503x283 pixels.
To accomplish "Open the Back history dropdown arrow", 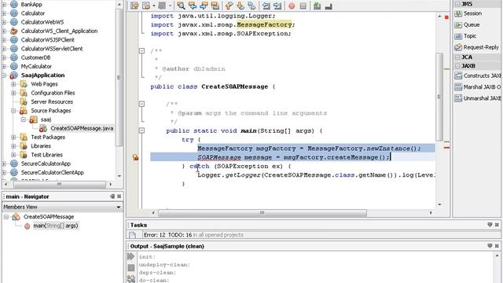I will [154, 6].
